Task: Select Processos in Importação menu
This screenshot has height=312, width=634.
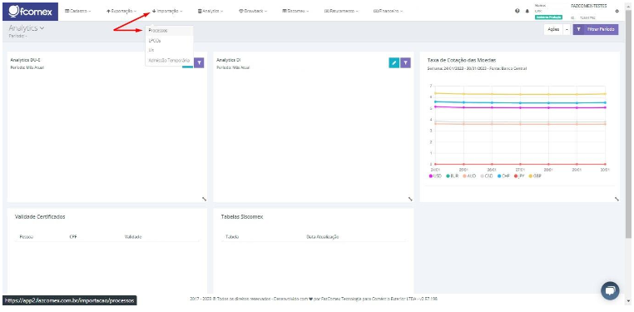Action: [x=170, y=31]
